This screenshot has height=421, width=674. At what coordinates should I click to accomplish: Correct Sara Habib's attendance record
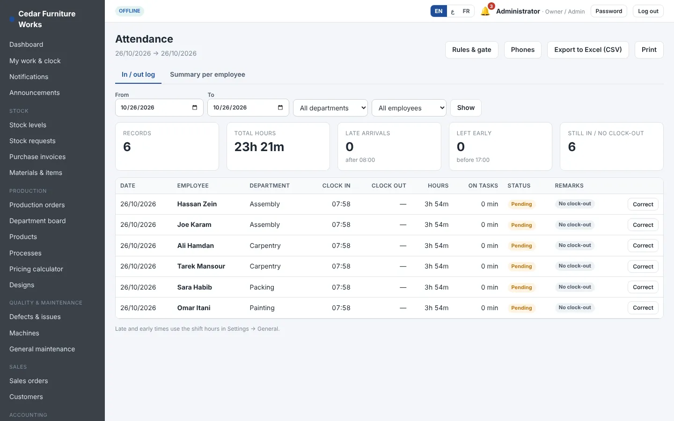pos(643,287)
